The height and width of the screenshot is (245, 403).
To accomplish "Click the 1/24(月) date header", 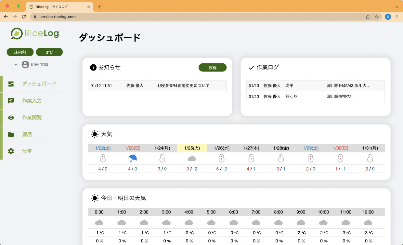I will pyautogui.click(x=162, y=148).
